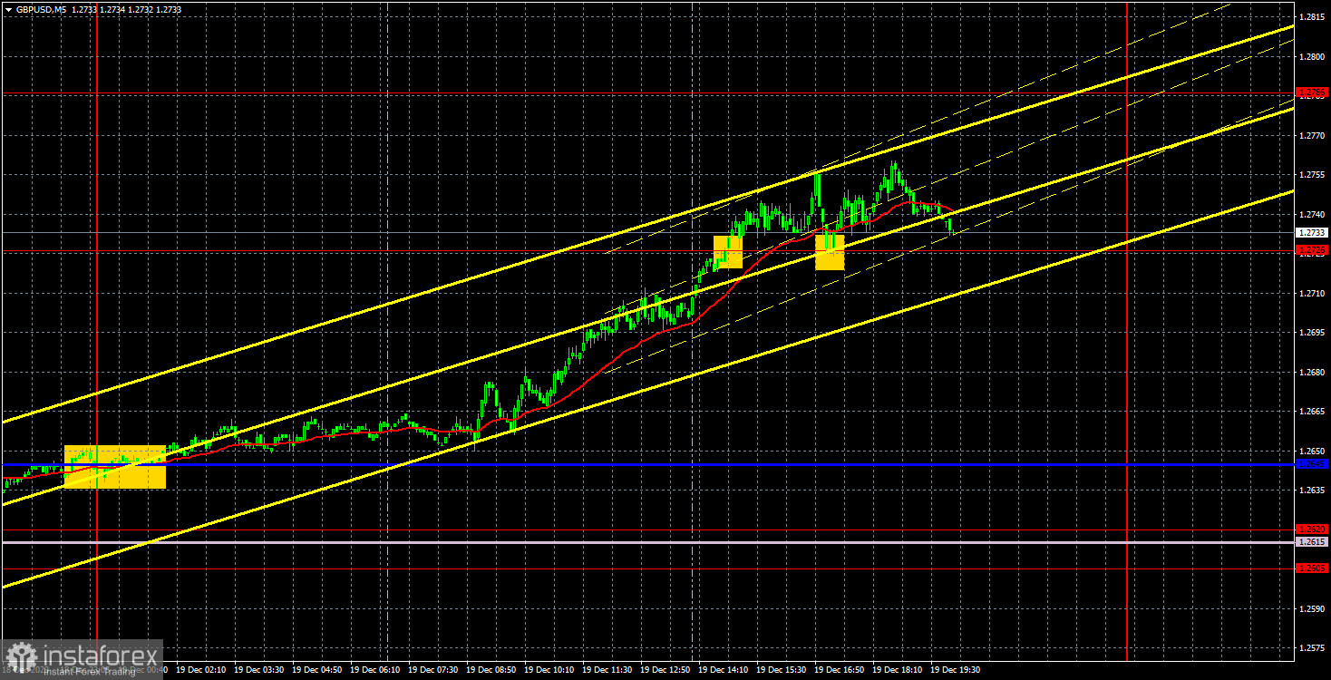Click the 19 Dec 16:50 time label

[x=840, y=670]
